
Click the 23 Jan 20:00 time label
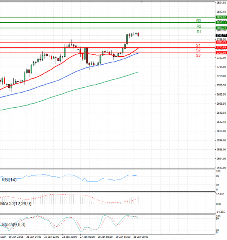tap(70, 237)
